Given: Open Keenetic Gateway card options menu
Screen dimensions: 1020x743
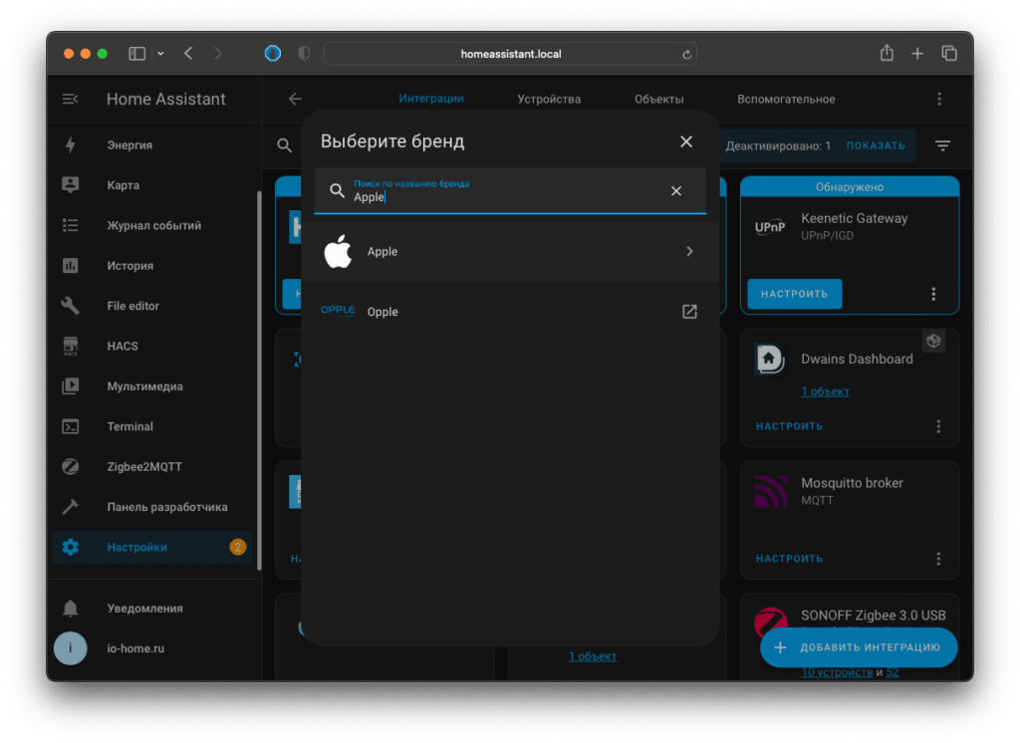Looking at the screenshot, I should point(933,294).
